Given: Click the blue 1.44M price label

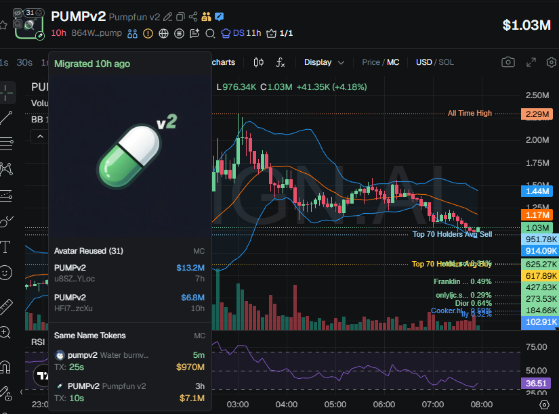Looking at the screenshot, I should pyautogui.click(x=537, y=191).
